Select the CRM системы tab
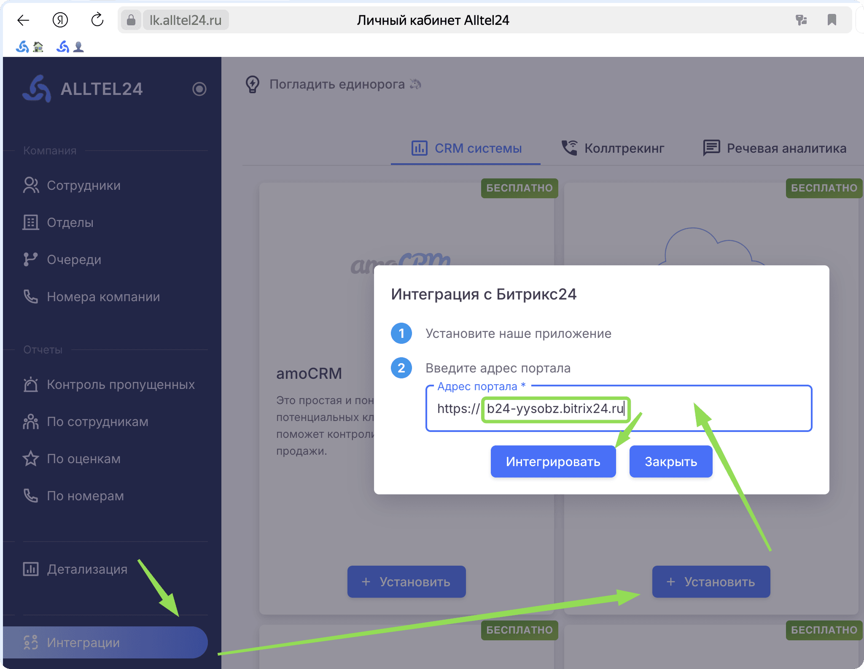 466,148
